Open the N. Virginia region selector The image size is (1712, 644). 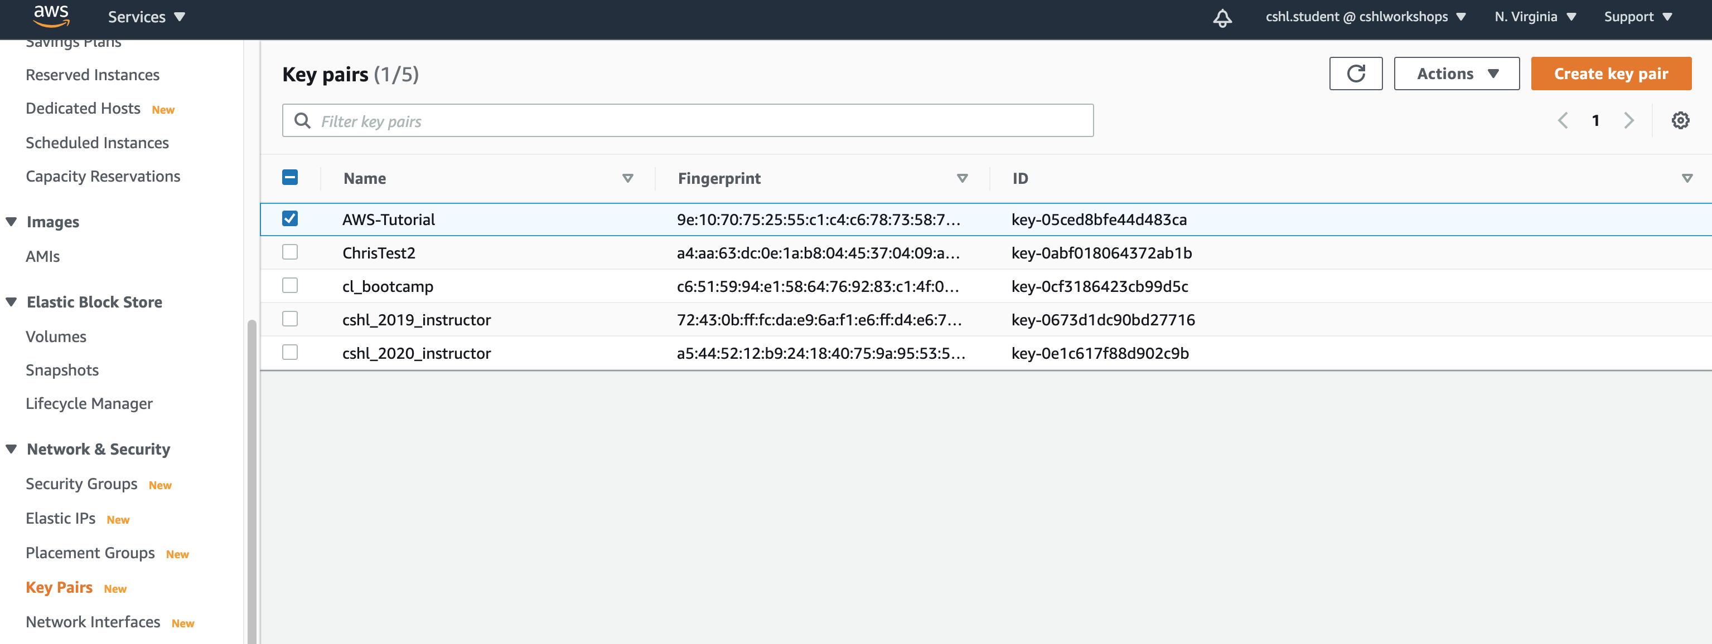pyautogui.click(x=1534, y=17)
